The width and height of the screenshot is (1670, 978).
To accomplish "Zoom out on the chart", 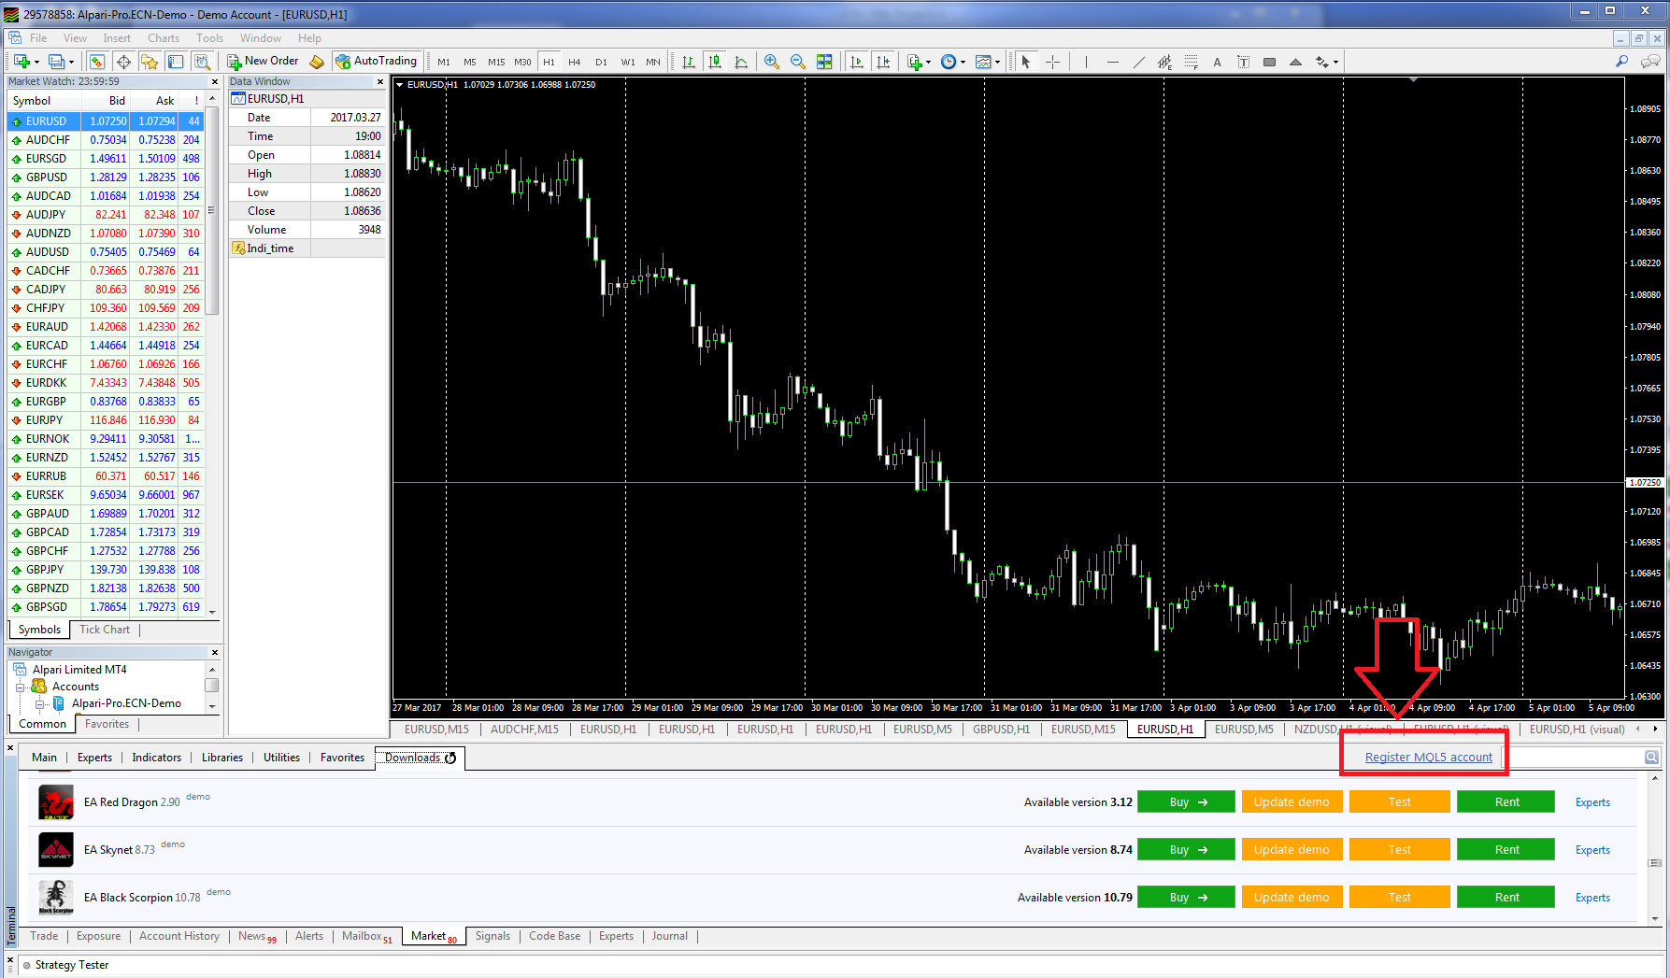I will pyautogui.click(x=798, y=62).
